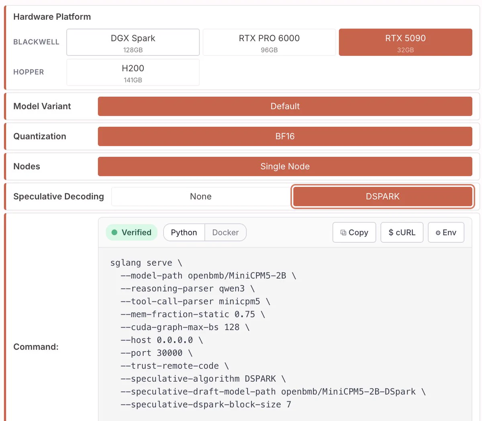
Task: Click the '--speculative-algorithm DSPARK' line
Action: [x=203, y=378]
